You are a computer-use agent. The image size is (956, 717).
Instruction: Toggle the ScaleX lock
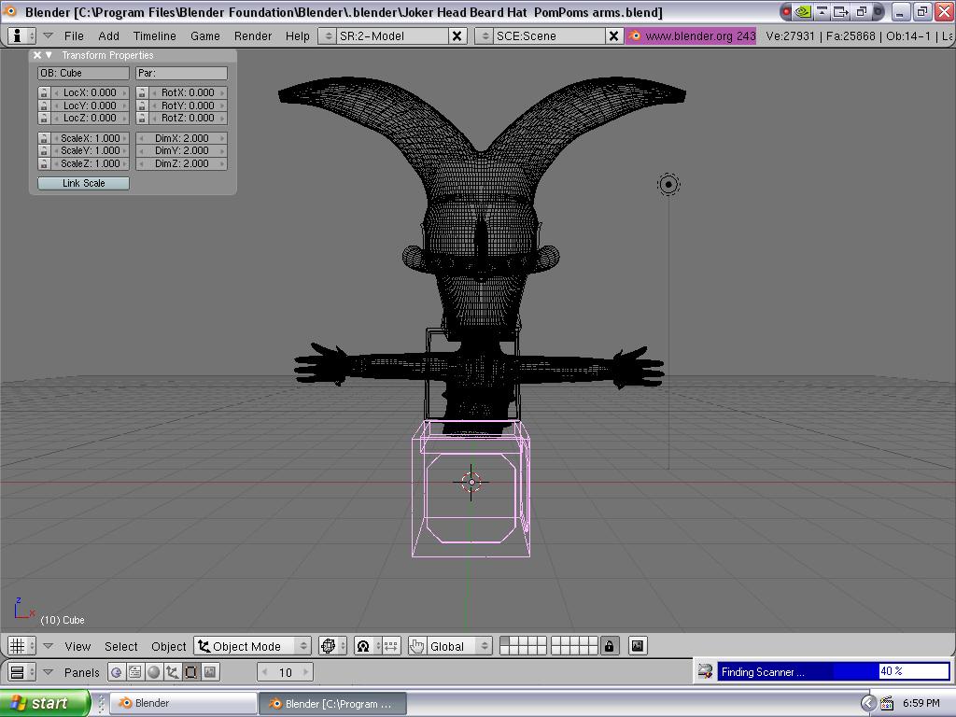click(43, 138)
